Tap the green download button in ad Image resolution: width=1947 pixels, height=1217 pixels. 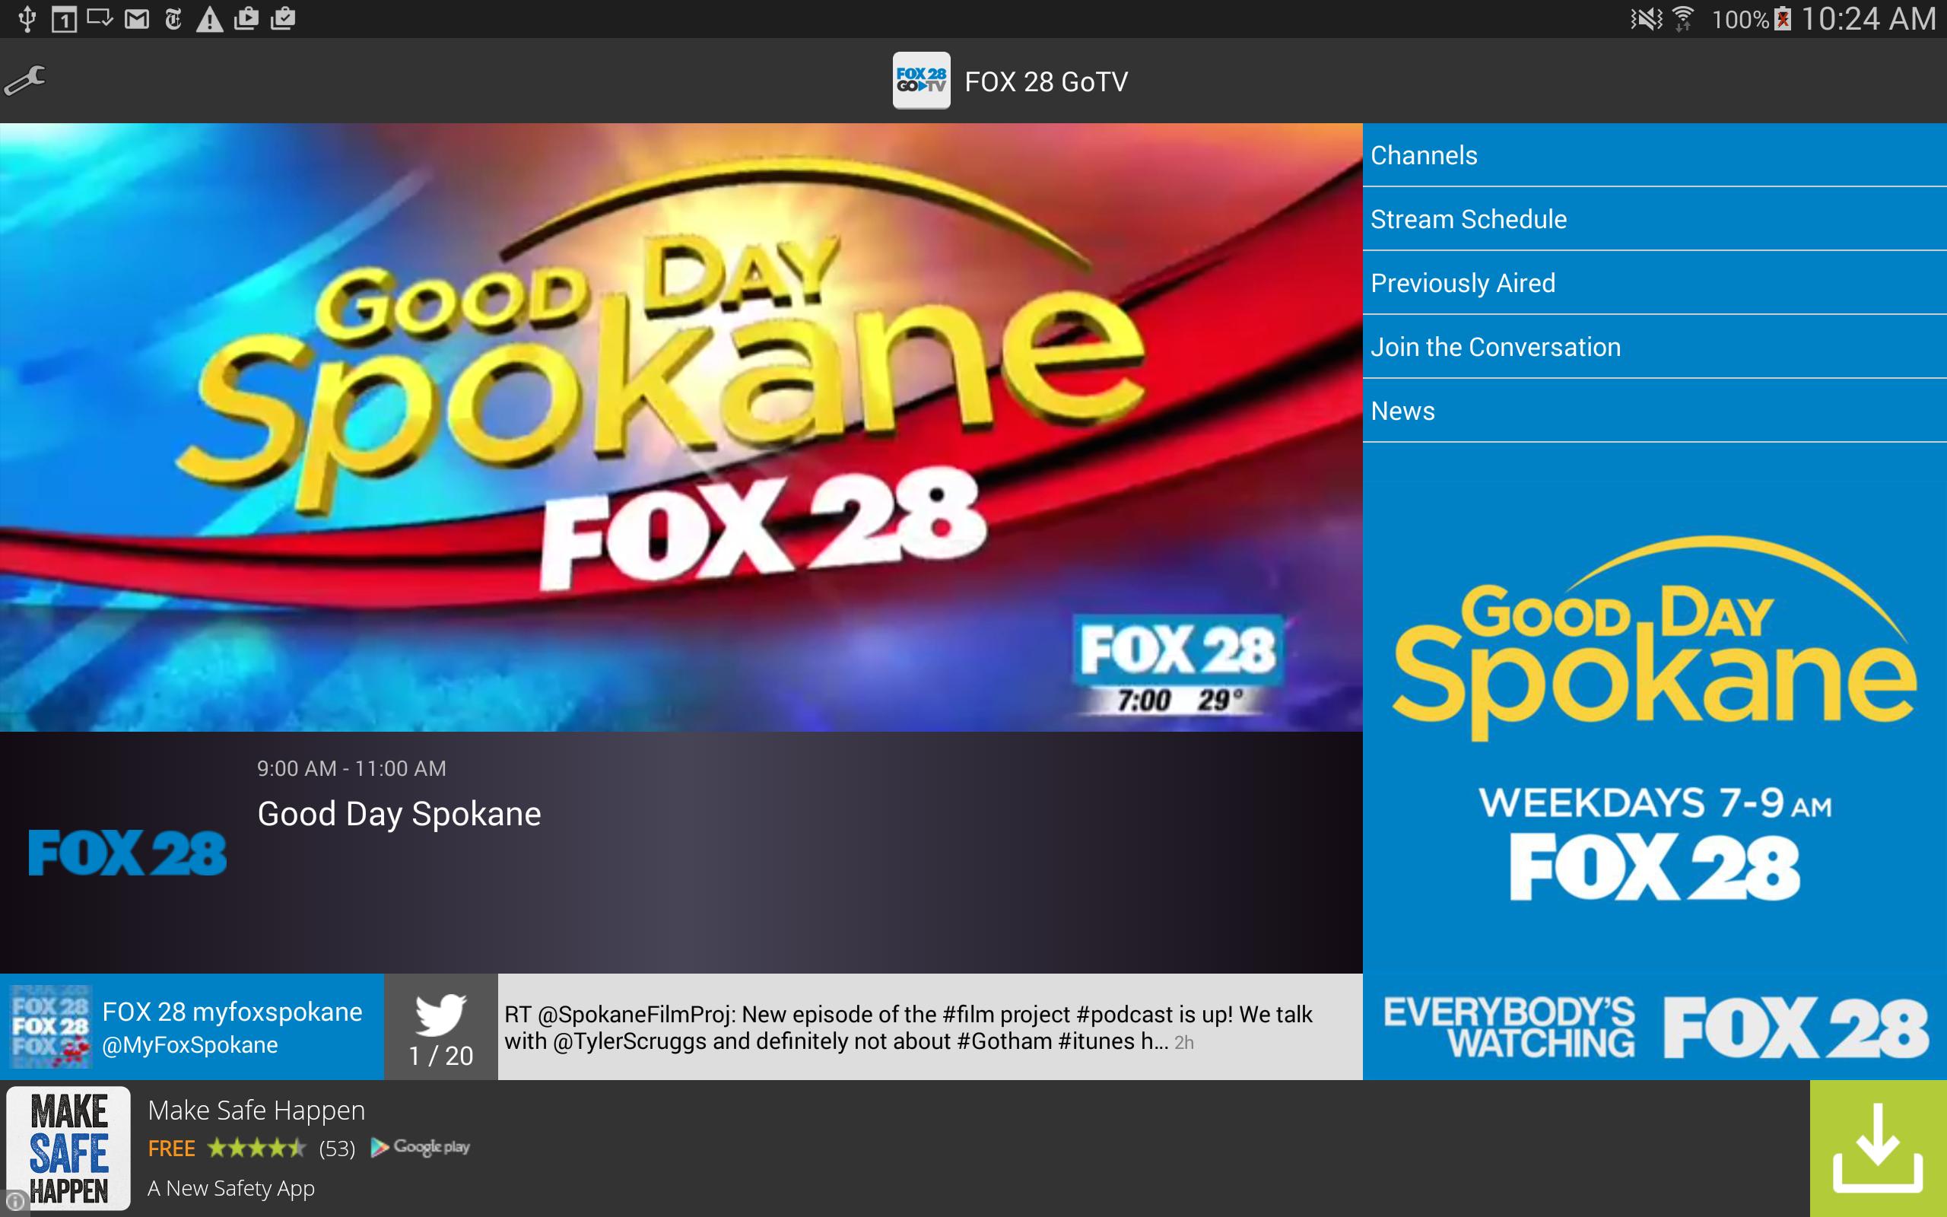[1878, 1149]
